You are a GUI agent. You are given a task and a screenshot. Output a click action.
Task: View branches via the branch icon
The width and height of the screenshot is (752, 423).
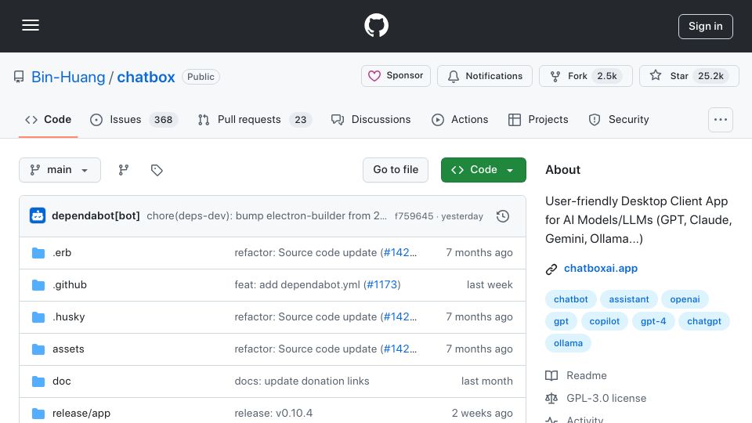124,170
